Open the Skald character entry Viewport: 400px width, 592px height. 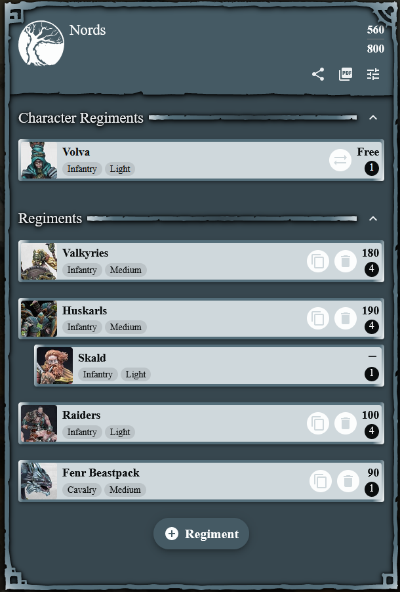point(209,366)
